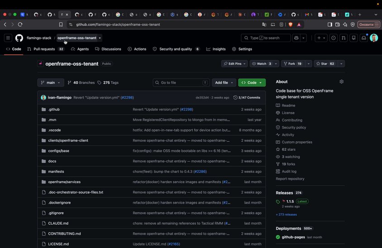Open the Readme link in About
Viewport: 382px width, 248px height.
(288, 105)
